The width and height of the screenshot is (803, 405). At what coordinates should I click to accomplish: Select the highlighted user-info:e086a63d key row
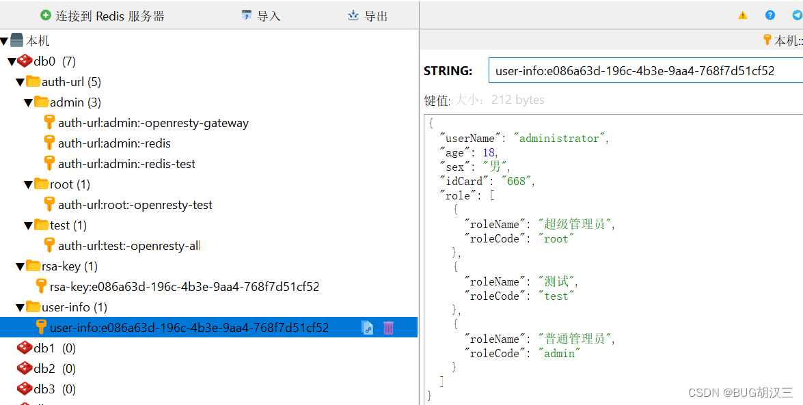coord(208,327)
